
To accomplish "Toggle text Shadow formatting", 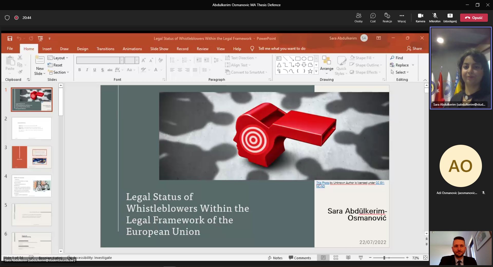I will (102, 70).
